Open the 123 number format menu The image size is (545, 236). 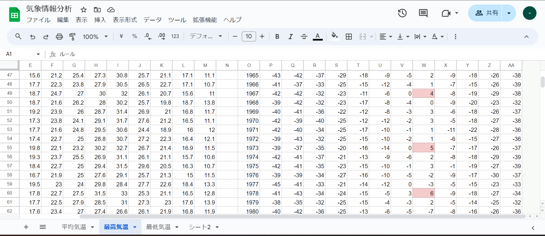click(x=175, y=36)
